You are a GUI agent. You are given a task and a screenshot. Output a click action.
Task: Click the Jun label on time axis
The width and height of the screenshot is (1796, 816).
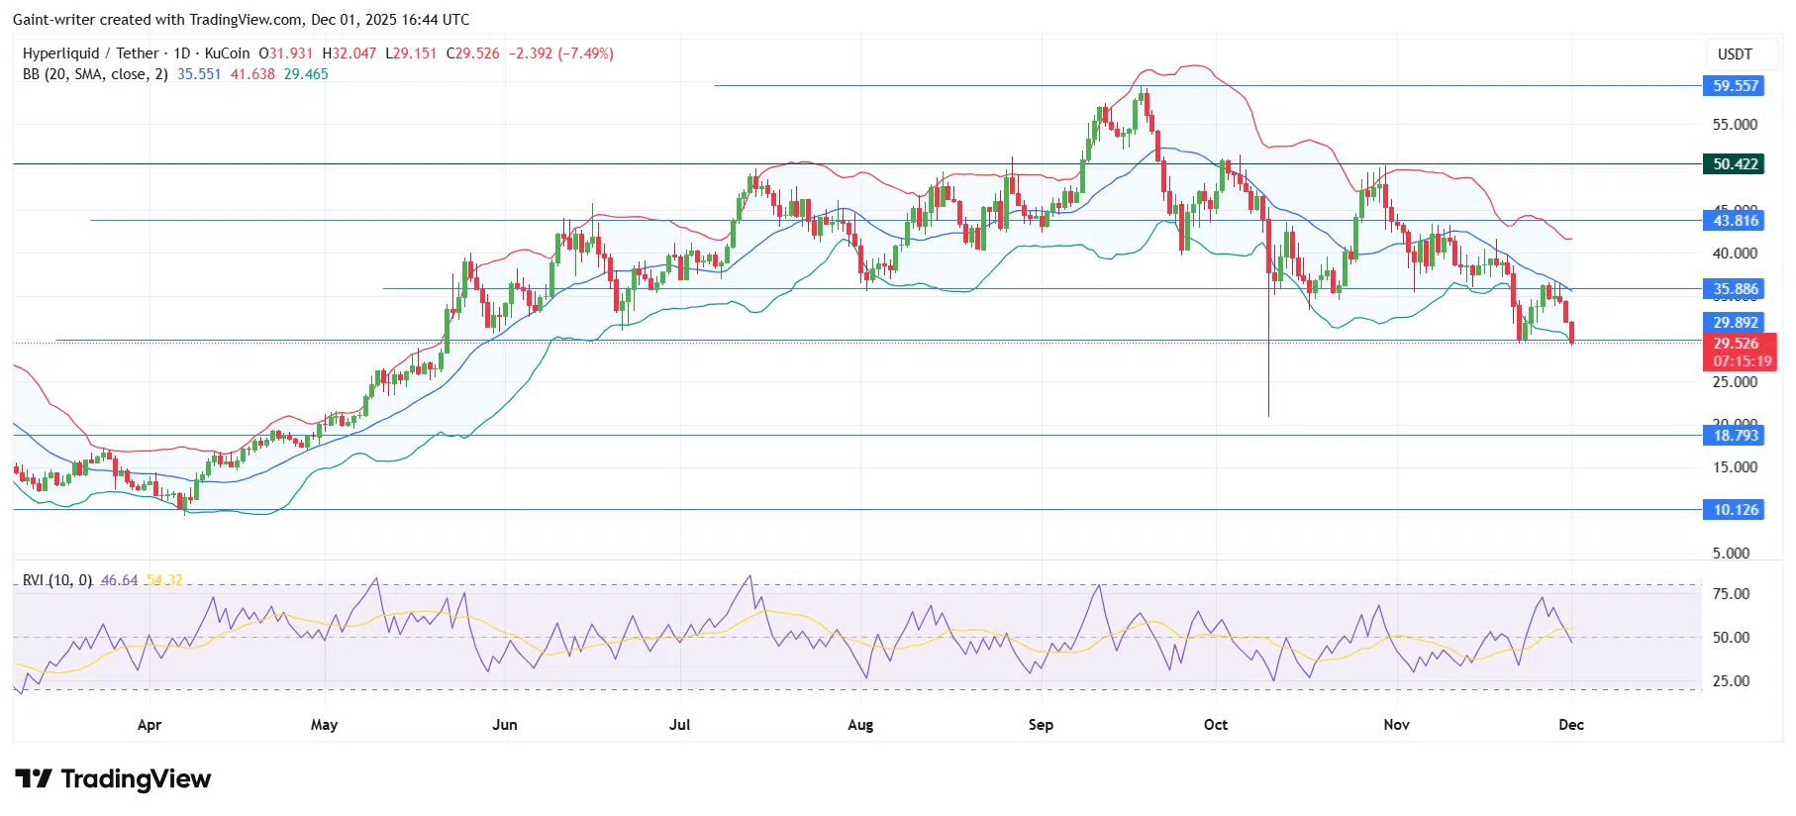505,725
